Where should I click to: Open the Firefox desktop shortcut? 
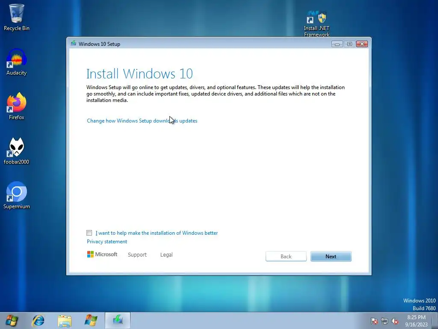[17, 106]
